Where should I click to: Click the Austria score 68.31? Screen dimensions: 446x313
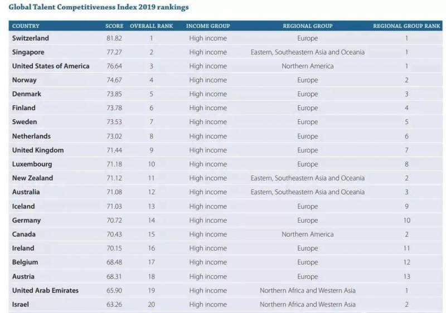pos(114,277)
